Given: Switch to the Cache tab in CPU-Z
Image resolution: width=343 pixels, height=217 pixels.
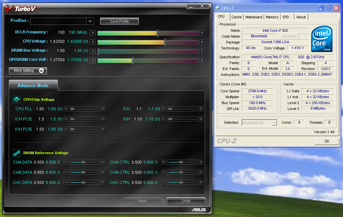Looking at the screenshot, I should pyautogui.click(x=236, y=17).
